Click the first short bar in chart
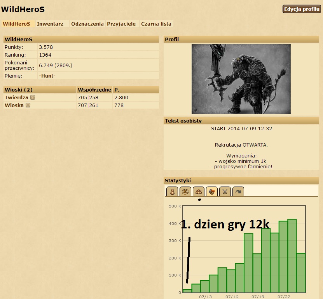 click(187, 291)
